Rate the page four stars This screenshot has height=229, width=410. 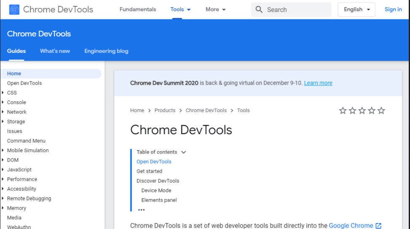372,110
